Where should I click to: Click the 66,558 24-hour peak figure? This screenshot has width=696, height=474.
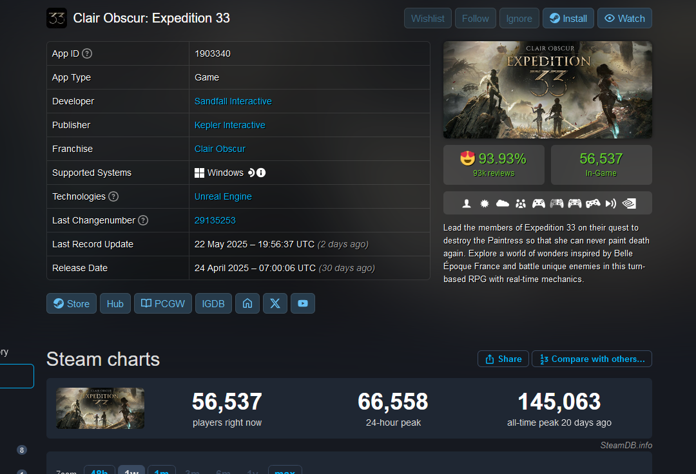click(393, 402)
